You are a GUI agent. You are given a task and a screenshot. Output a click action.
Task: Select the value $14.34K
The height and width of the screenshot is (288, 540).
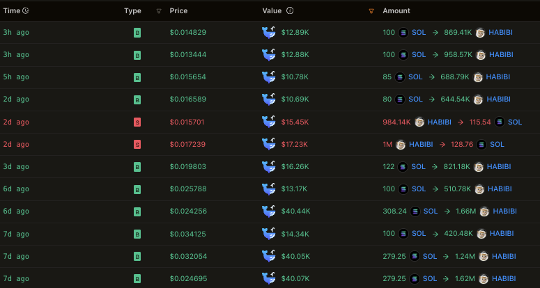(x=295, y=234)
